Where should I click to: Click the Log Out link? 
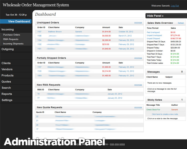(x=175, y=6)
